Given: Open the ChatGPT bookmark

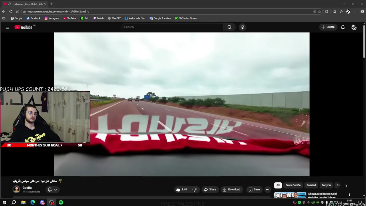Looking at the screenshot, I should click(114, 18).
